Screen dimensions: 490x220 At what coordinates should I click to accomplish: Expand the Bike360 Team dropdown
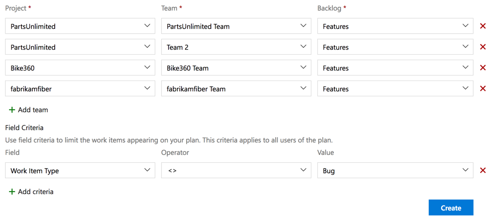tap(236, 68)
